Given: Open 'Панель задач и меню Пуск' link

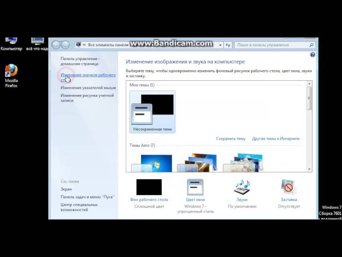Looking at the screenshot, I should [x=88, y=197].
